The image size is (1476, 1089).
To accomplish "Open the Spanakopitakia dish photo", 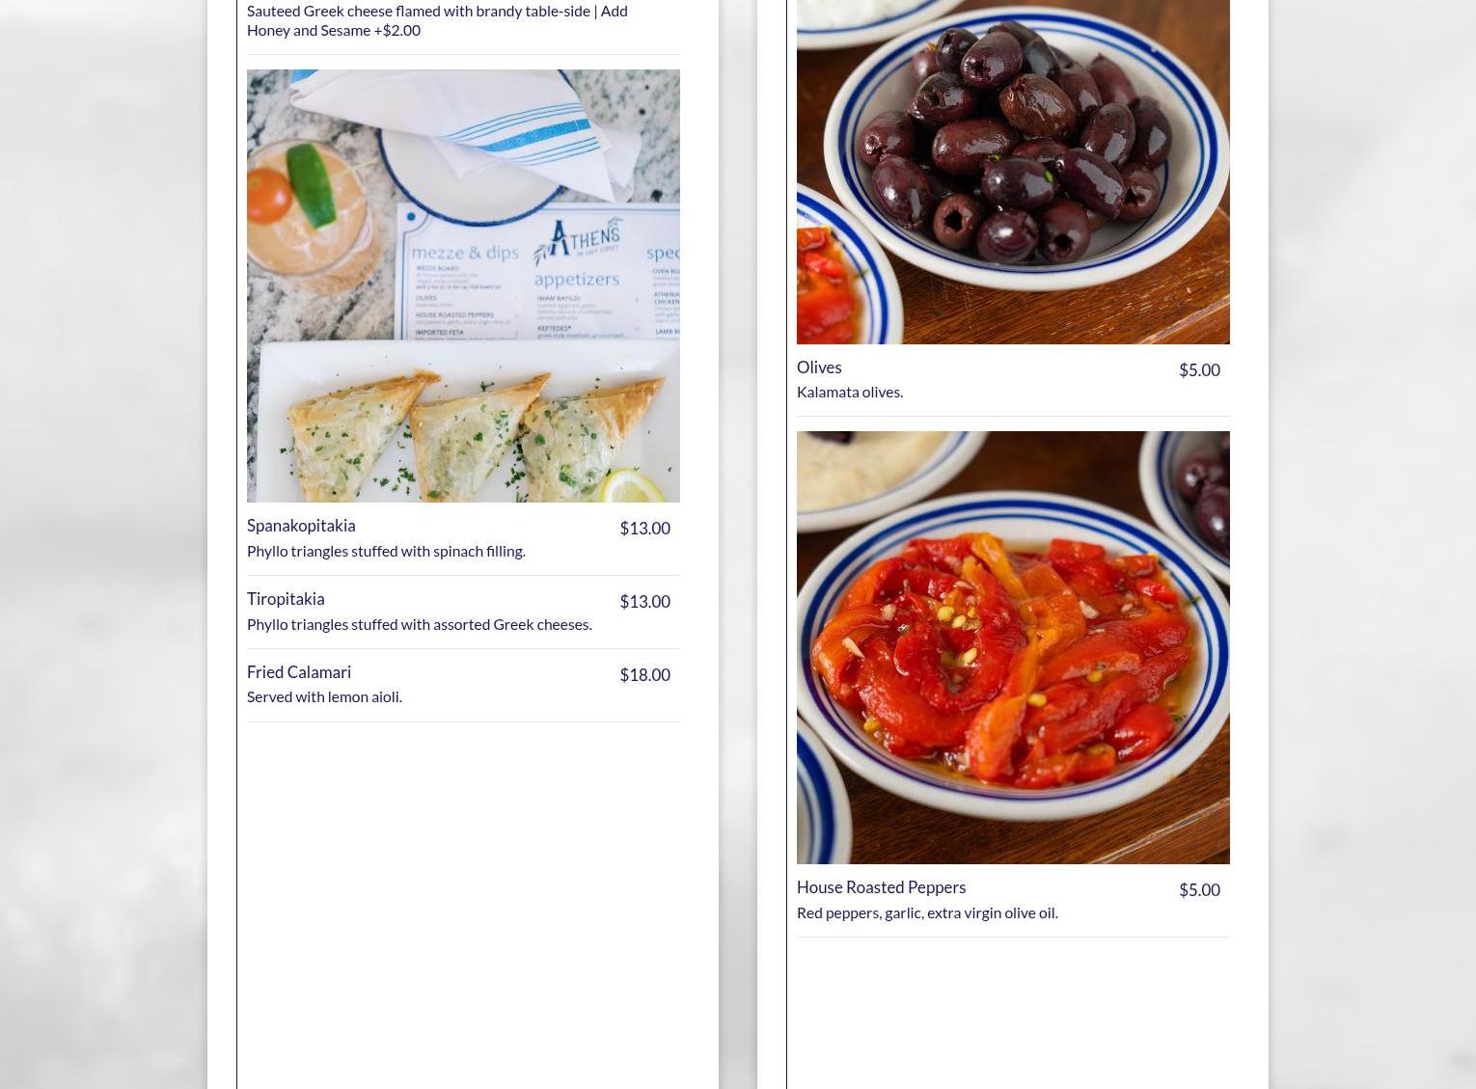I will (x=463, y=286).
